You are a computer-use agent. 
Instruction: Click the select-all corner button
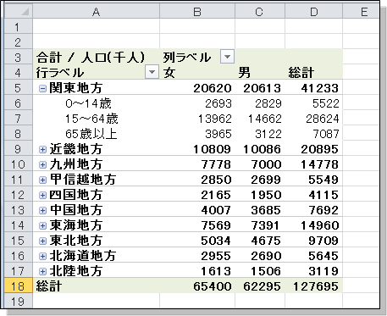[19, 12]
